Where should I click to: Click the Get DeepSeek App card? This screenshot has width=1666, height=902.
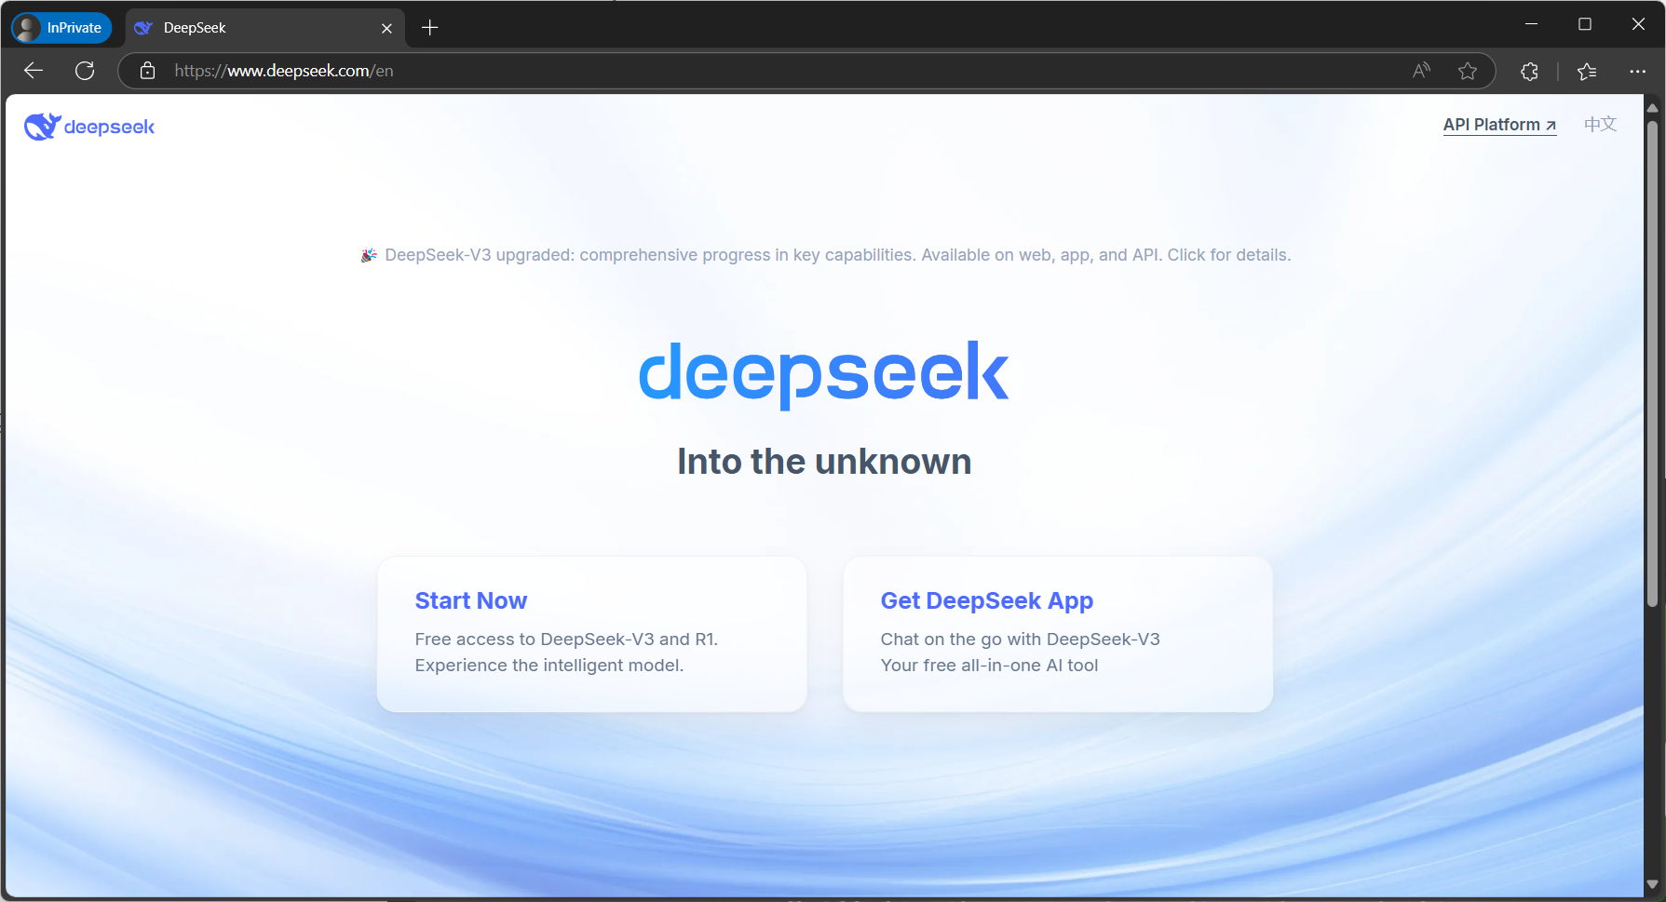pos(1058,634)
